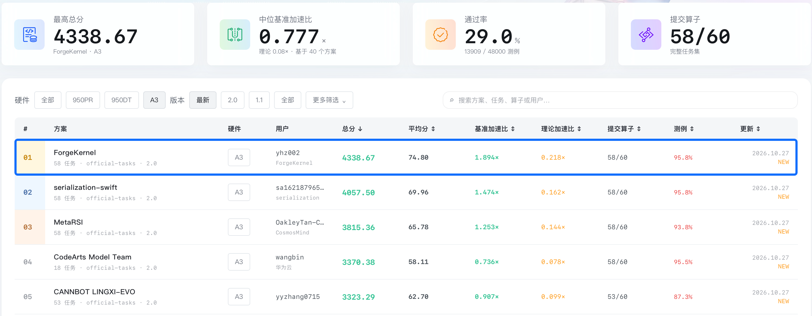Open the serialization-swift solution
The height and width of the screenshot is (316, 812).
(85, 187)
